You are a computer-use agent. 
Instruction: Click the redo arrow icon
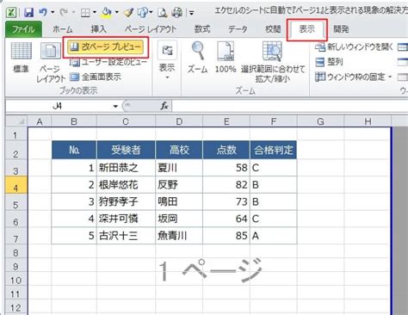pos(64,12)
